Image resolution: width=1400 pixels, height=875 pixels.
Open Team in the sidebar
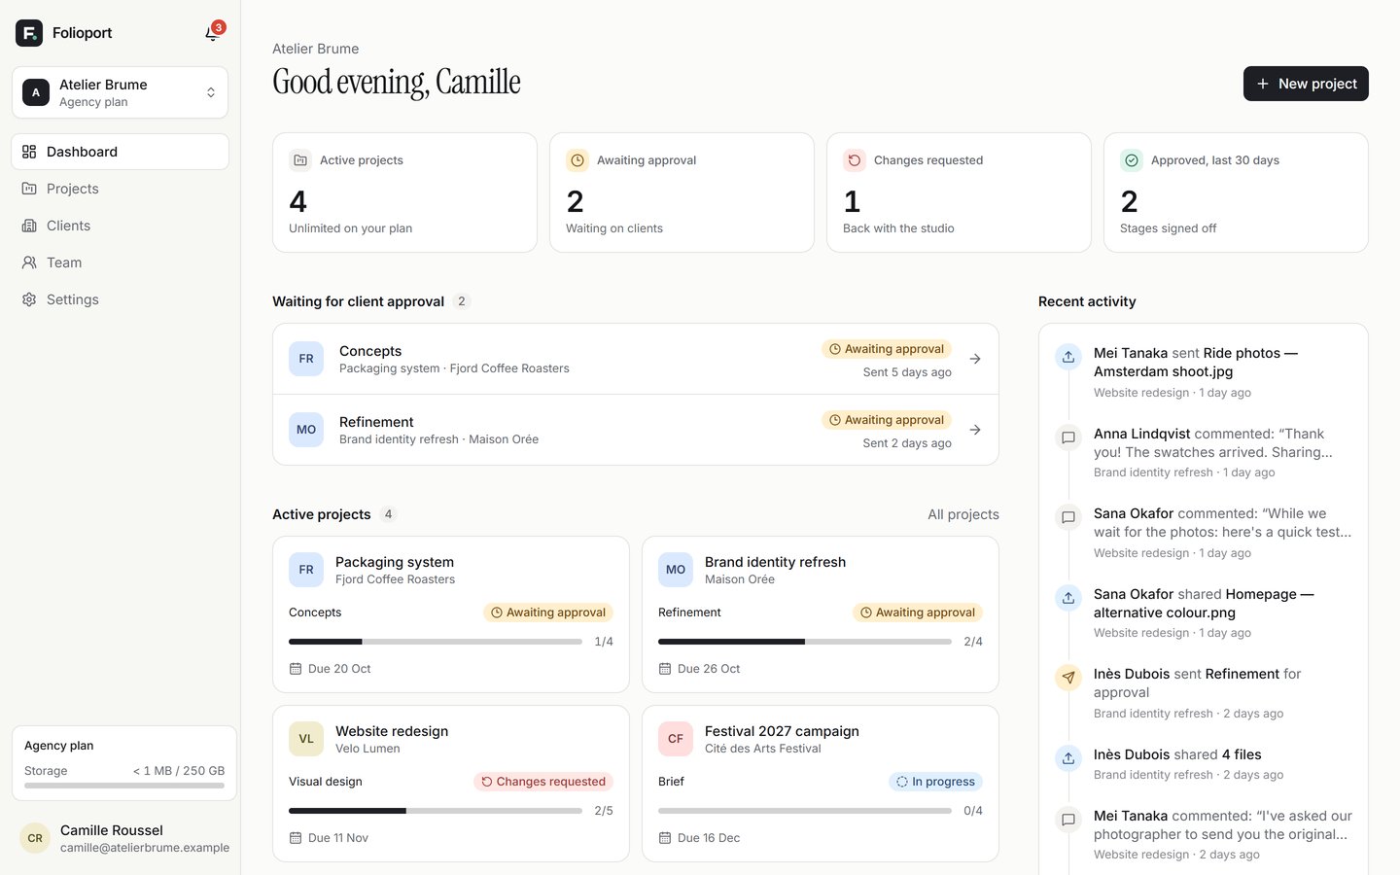coord(121,262)
